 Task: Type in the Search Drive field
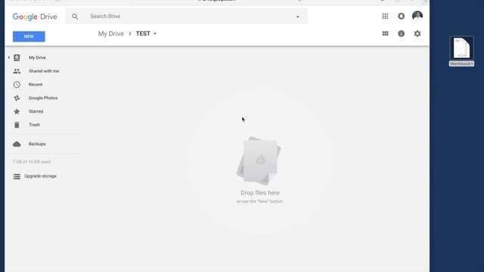tap(187, 17)
